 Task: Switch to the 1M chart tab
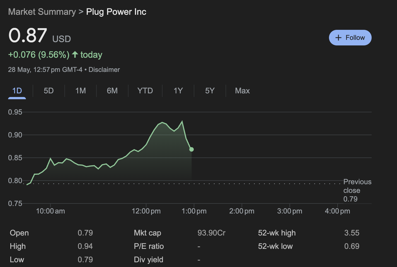tap(81, 91)
